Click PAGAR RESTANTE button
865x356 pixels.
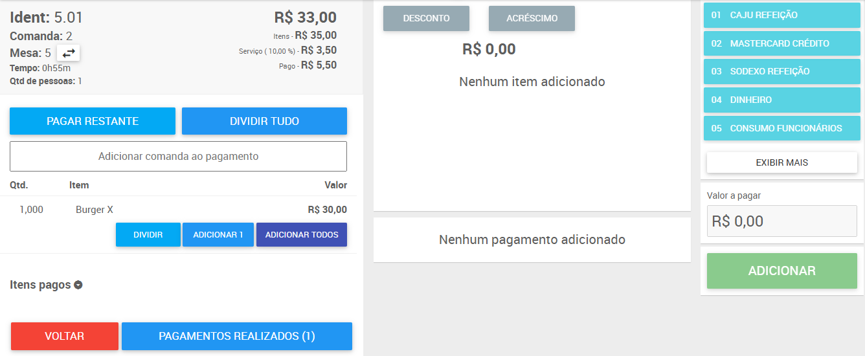point(93,121)
